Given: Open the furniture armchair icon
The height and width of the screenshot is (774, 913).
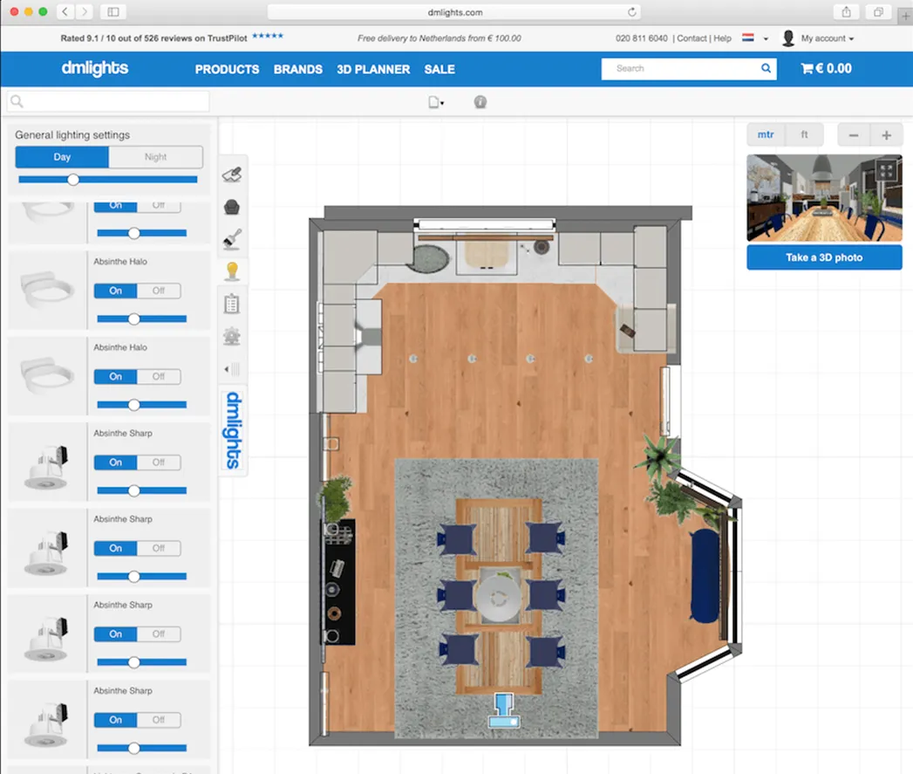Looking at the screenshot, I should point(232,207).
